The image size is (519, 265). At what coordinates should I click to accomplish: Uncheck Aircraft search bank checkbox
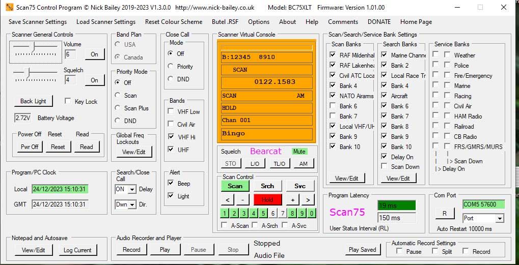(384, 96)
